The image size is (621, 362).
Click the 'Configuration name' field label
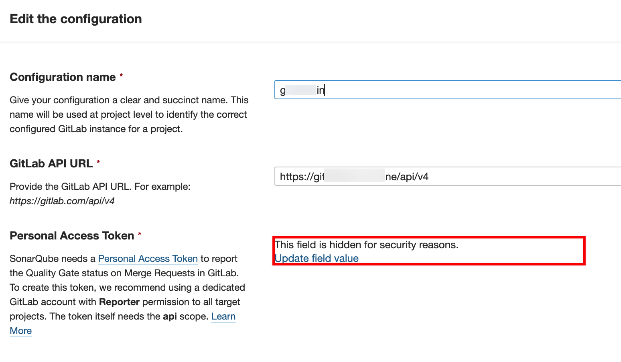tap(63, 77)
